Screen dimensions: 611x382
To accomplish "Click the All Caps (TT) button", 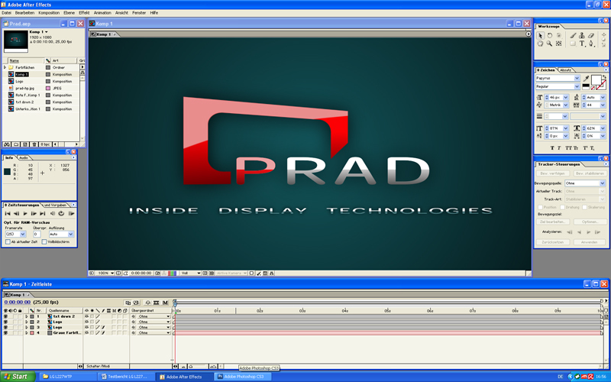I will coord(568,148).
